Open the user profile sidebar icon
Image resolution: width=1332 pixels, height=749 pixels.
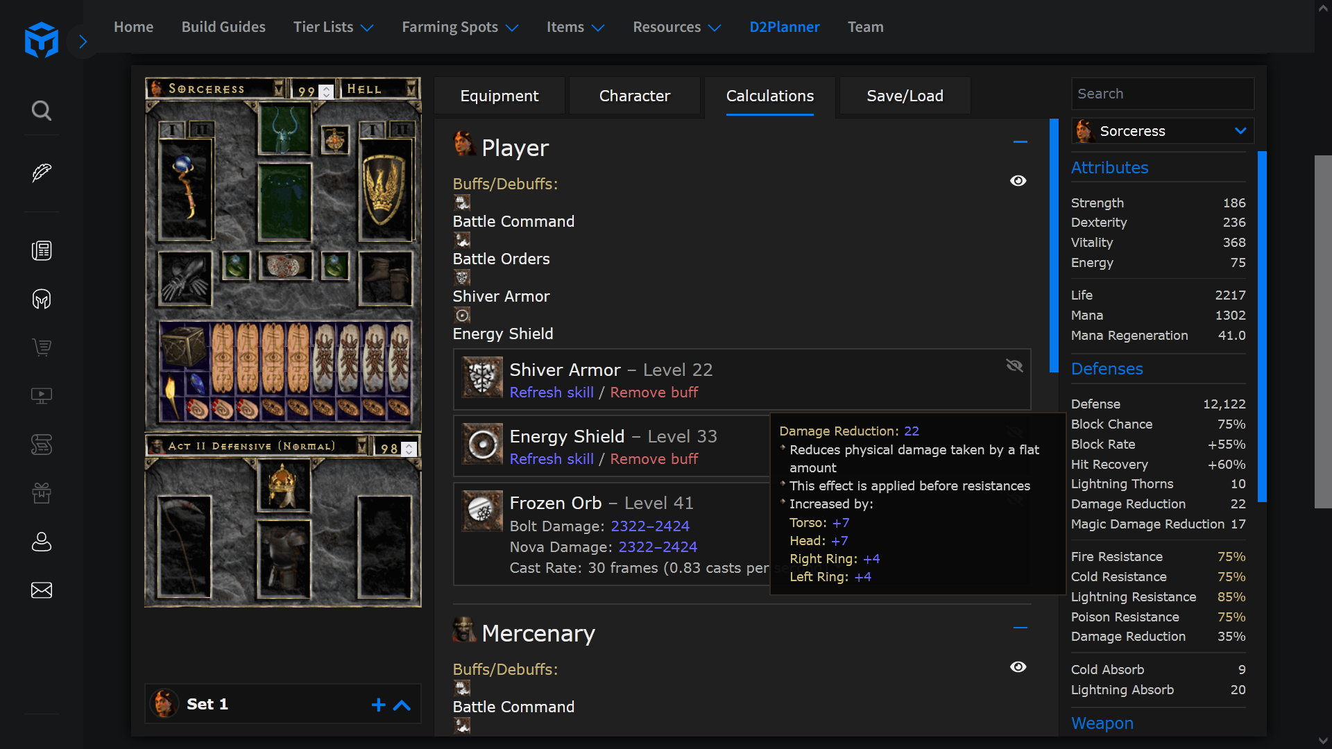tap(42, 542)
